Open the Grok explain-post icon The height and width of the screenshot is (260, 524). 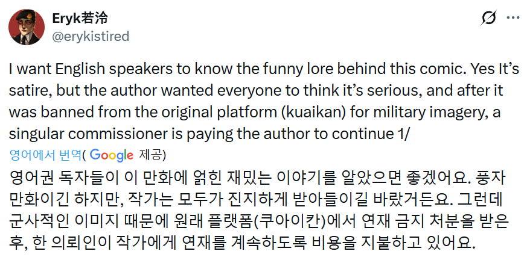pos(488,19)
